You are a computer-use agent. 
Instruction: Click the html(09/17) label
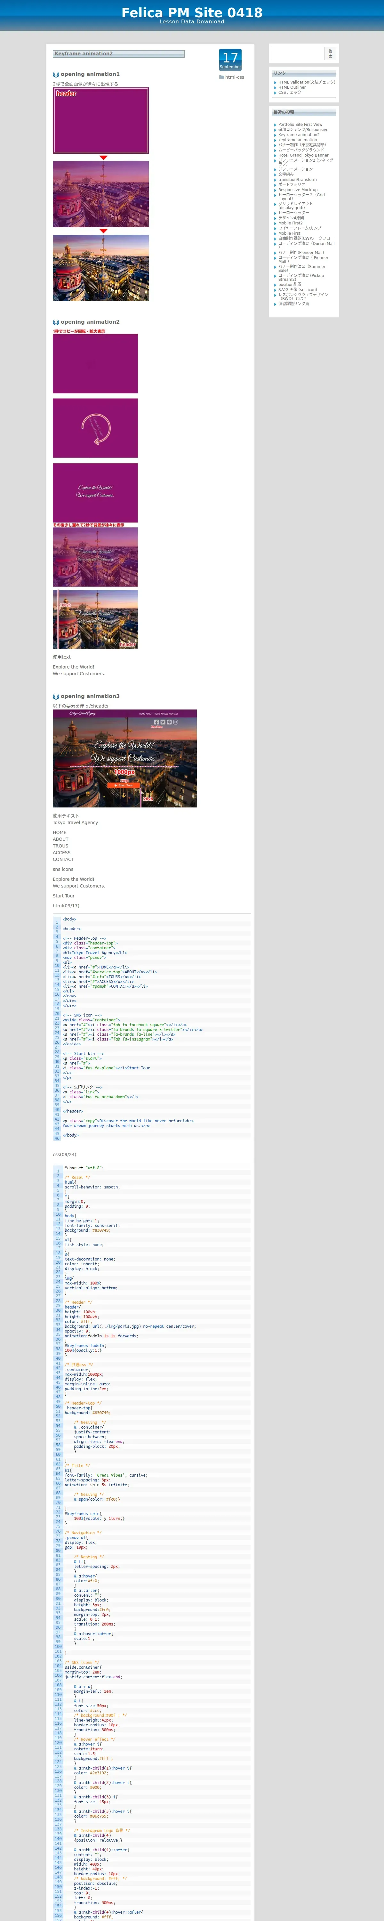[66, 906]
